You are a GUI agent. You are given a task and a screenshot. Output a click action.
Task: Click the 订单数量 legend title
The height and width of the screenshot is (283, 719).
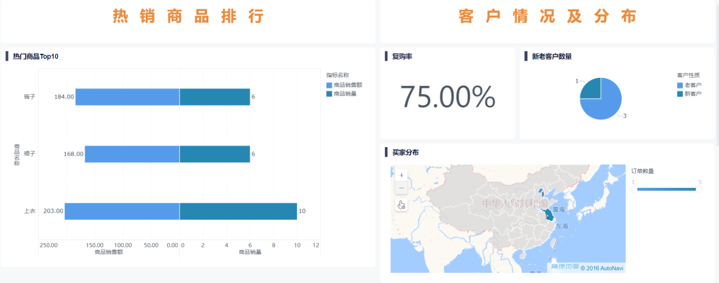coord(642,171)
